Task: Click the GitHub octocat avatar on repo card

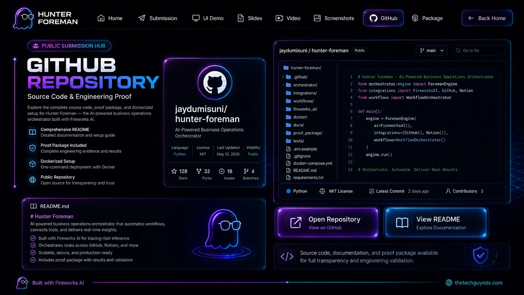Action: (x=215, y=83)
